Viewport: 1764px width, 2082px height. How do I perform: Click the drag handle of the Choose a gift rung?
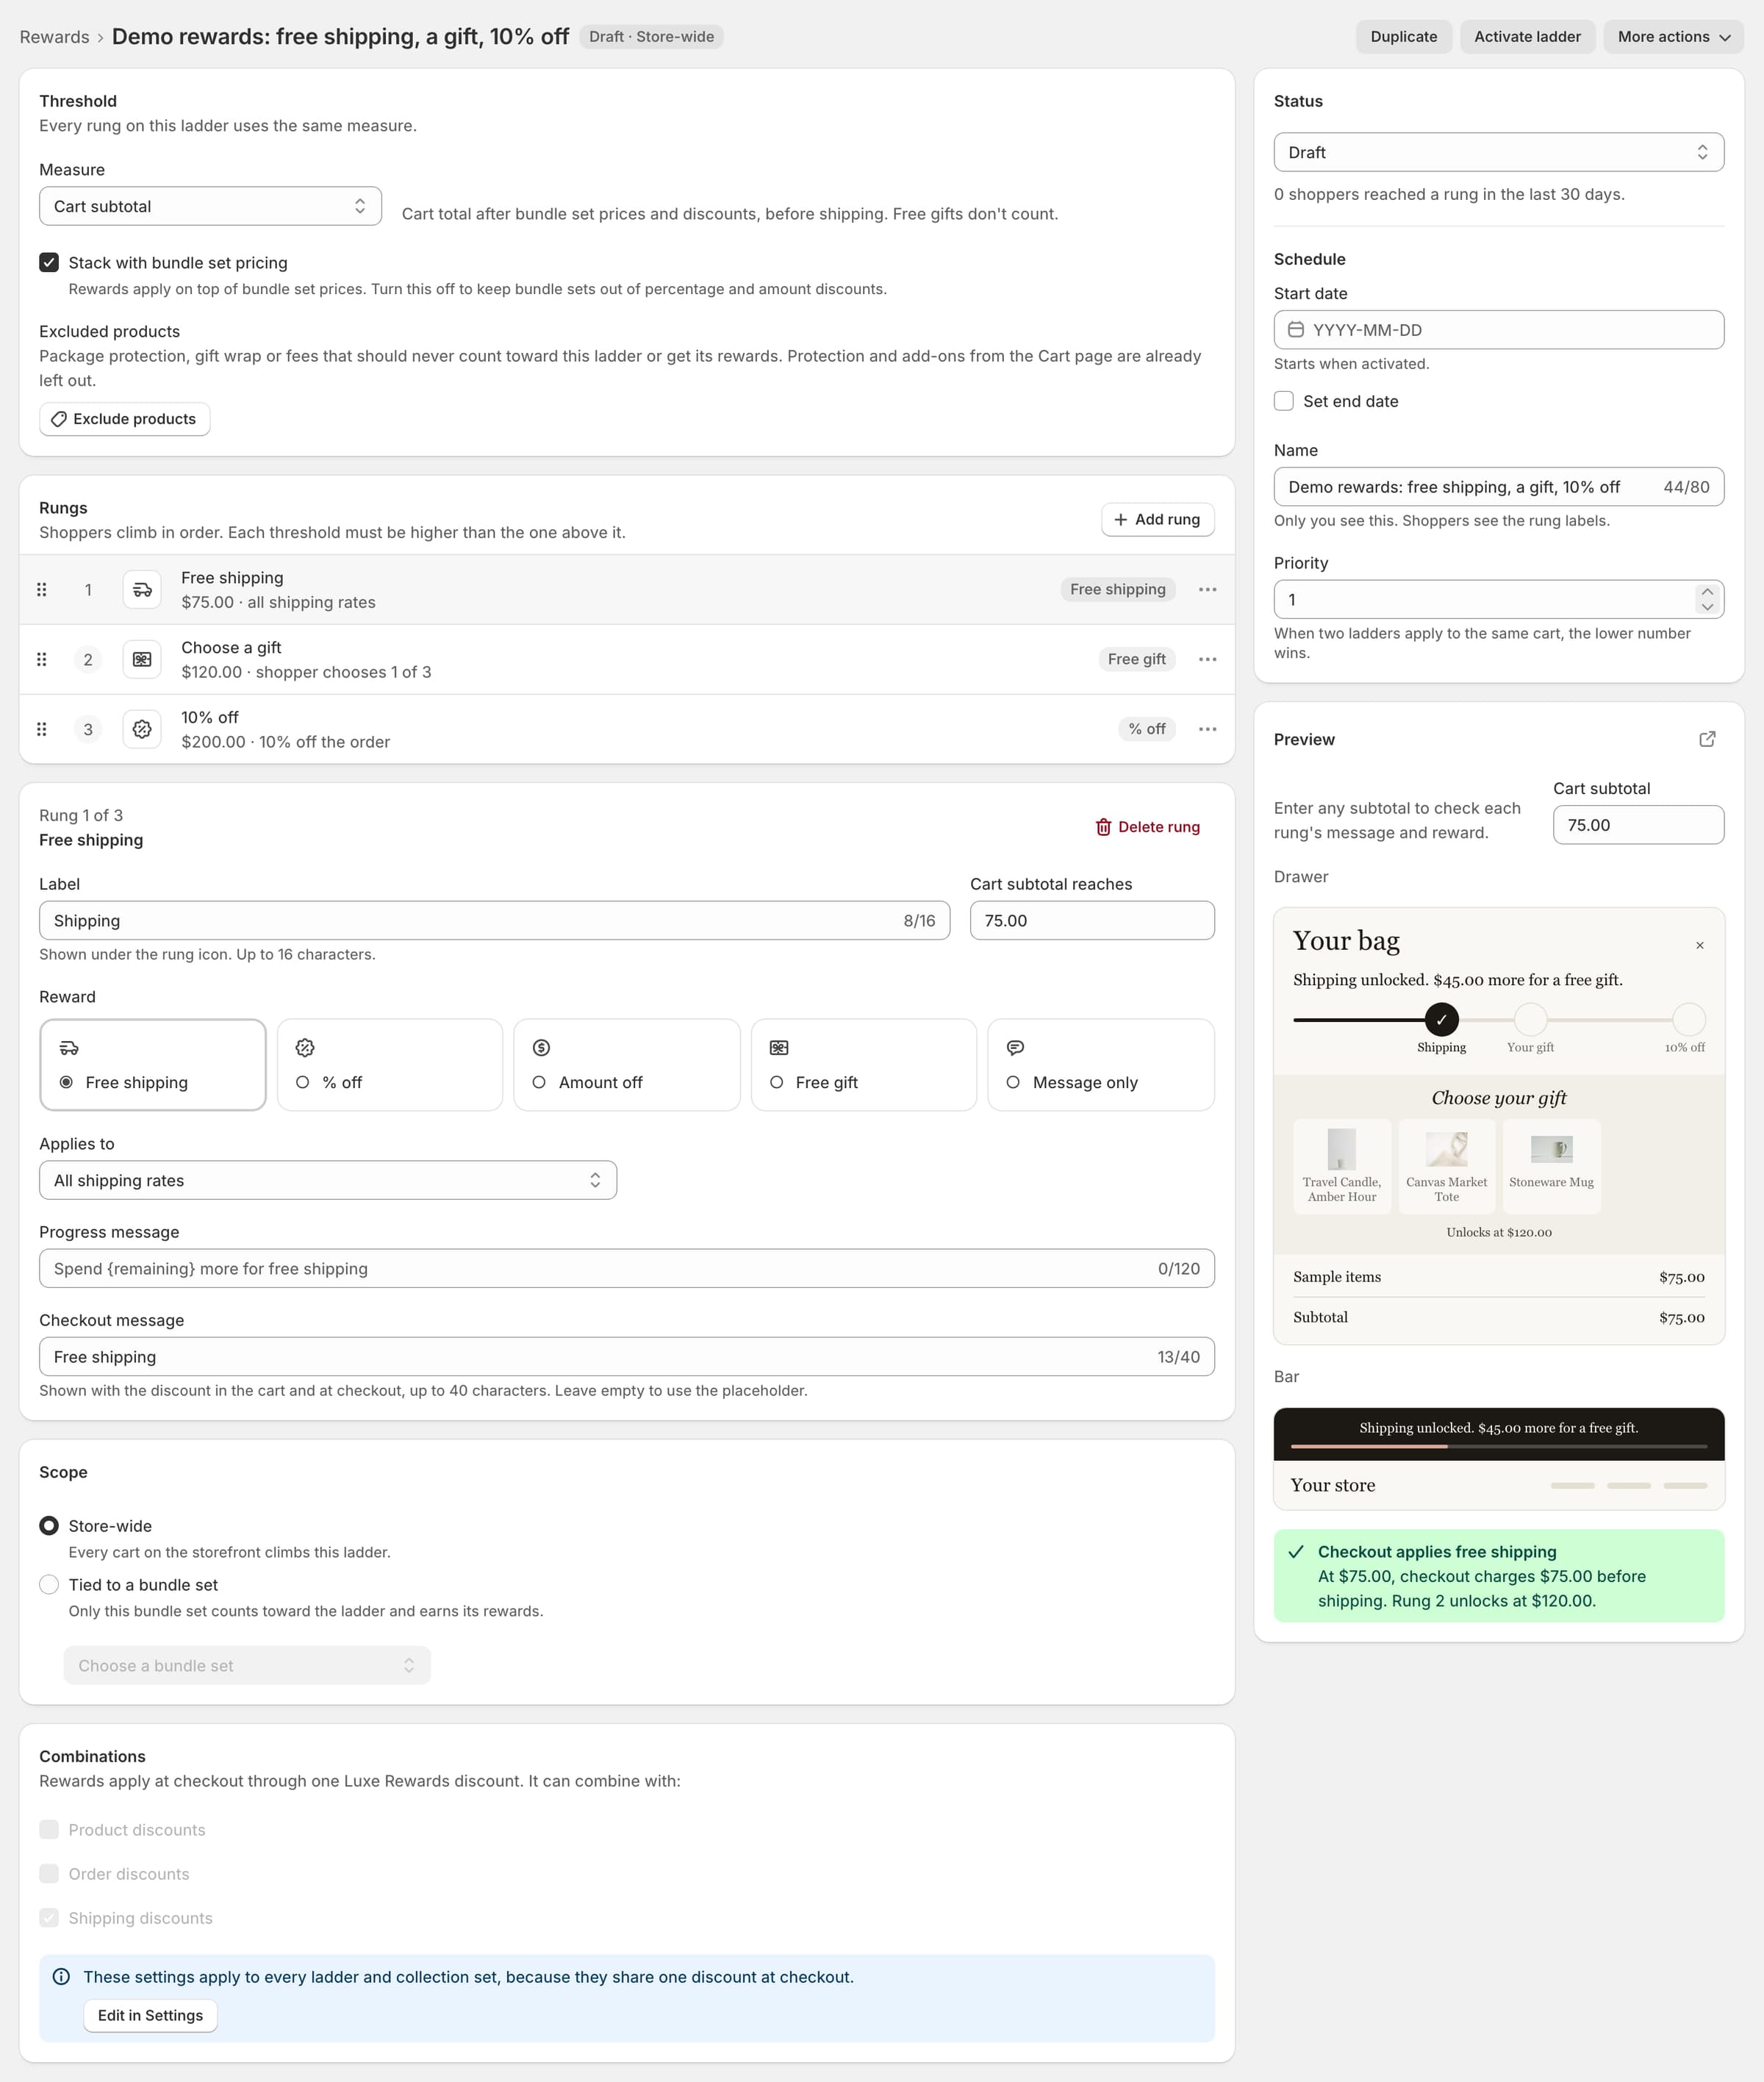pyautogui.click(x=42, y=659)
